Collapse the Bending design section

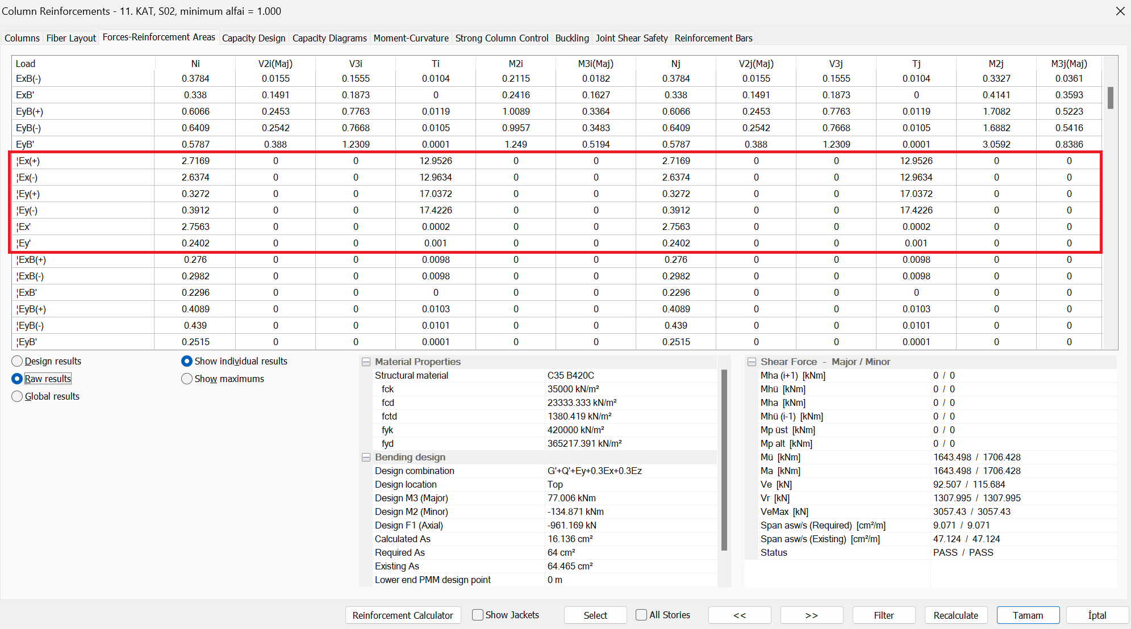click(x=366, y=458)
